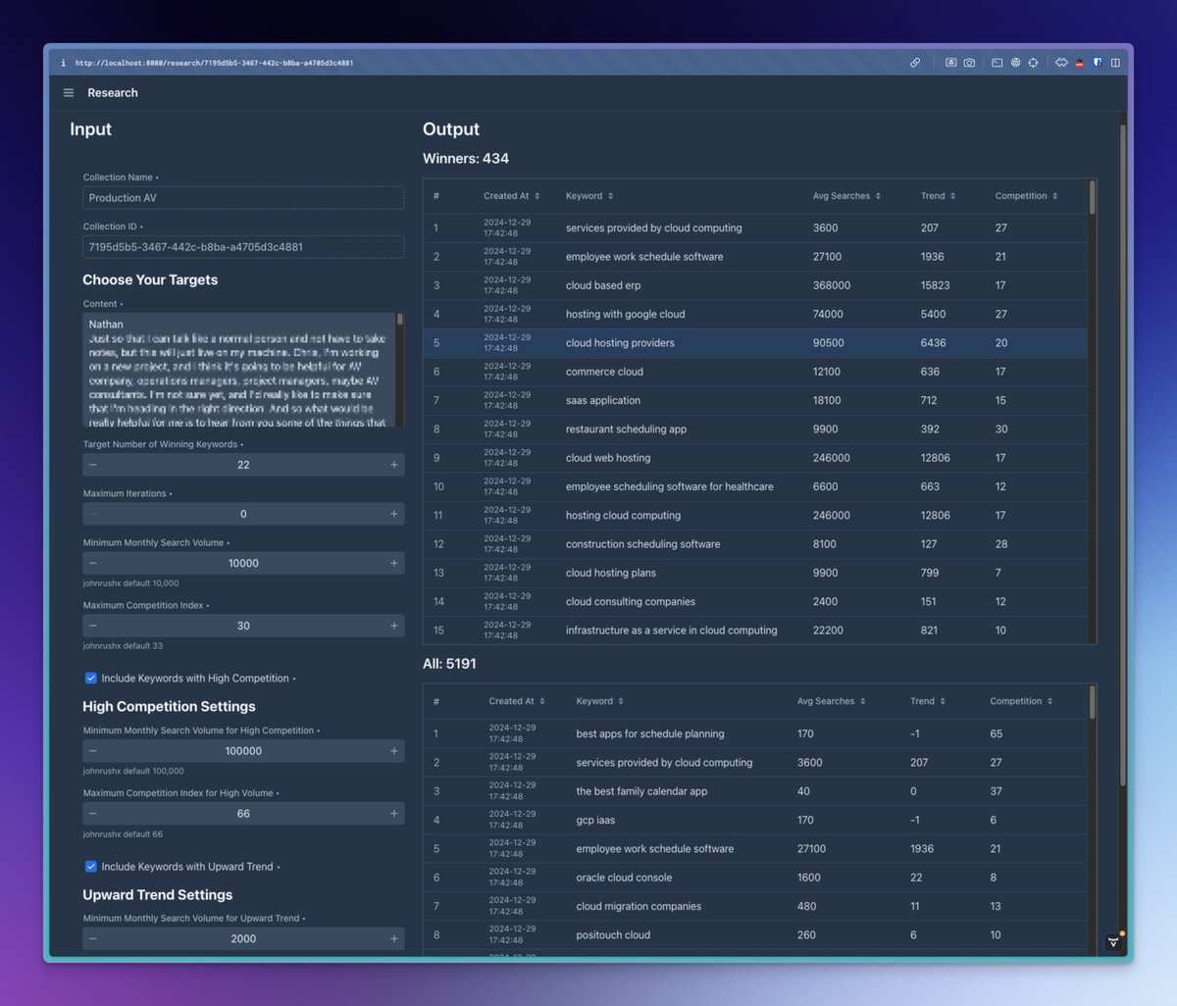Select All row 'oracle cloud console'

click(x=755, y=878)
